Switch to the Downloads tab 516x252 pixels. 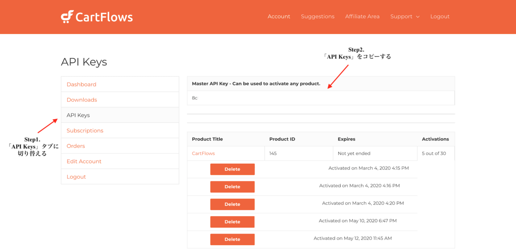[81, 99]
